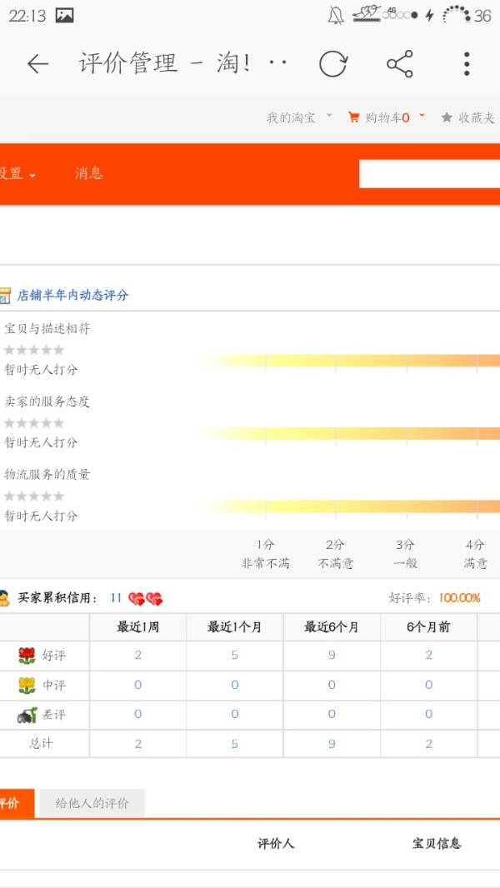This screenshot has height=888, width=500.
Task: Focus the search field in orange bar
Action: point(429,173)
